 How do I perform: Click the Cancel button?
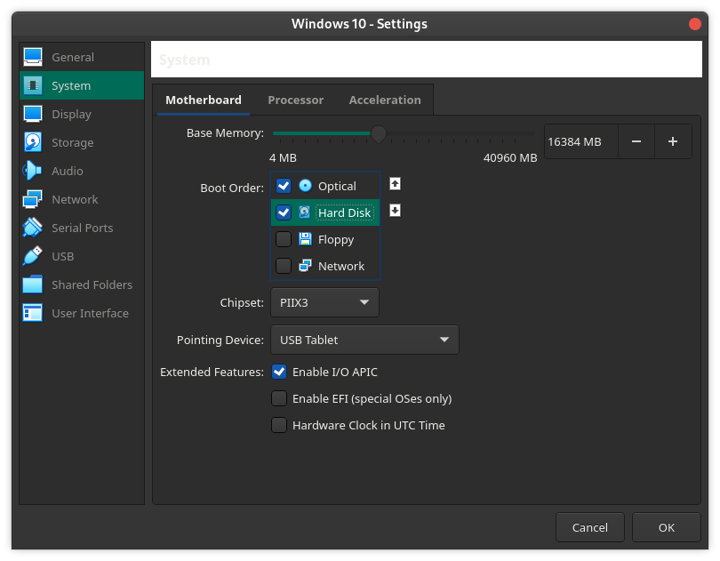589,527
